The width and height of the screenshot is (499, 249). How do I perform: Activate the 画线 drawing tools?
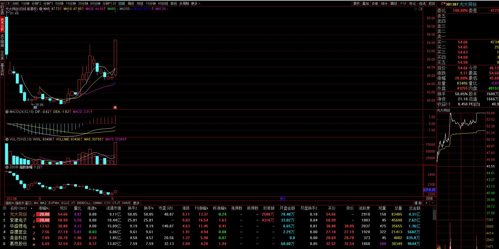click(x=394, y=3)
